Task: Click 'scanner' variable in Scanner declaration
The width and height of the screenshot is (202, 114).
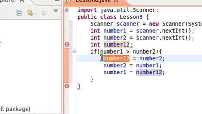Action: 128,24
